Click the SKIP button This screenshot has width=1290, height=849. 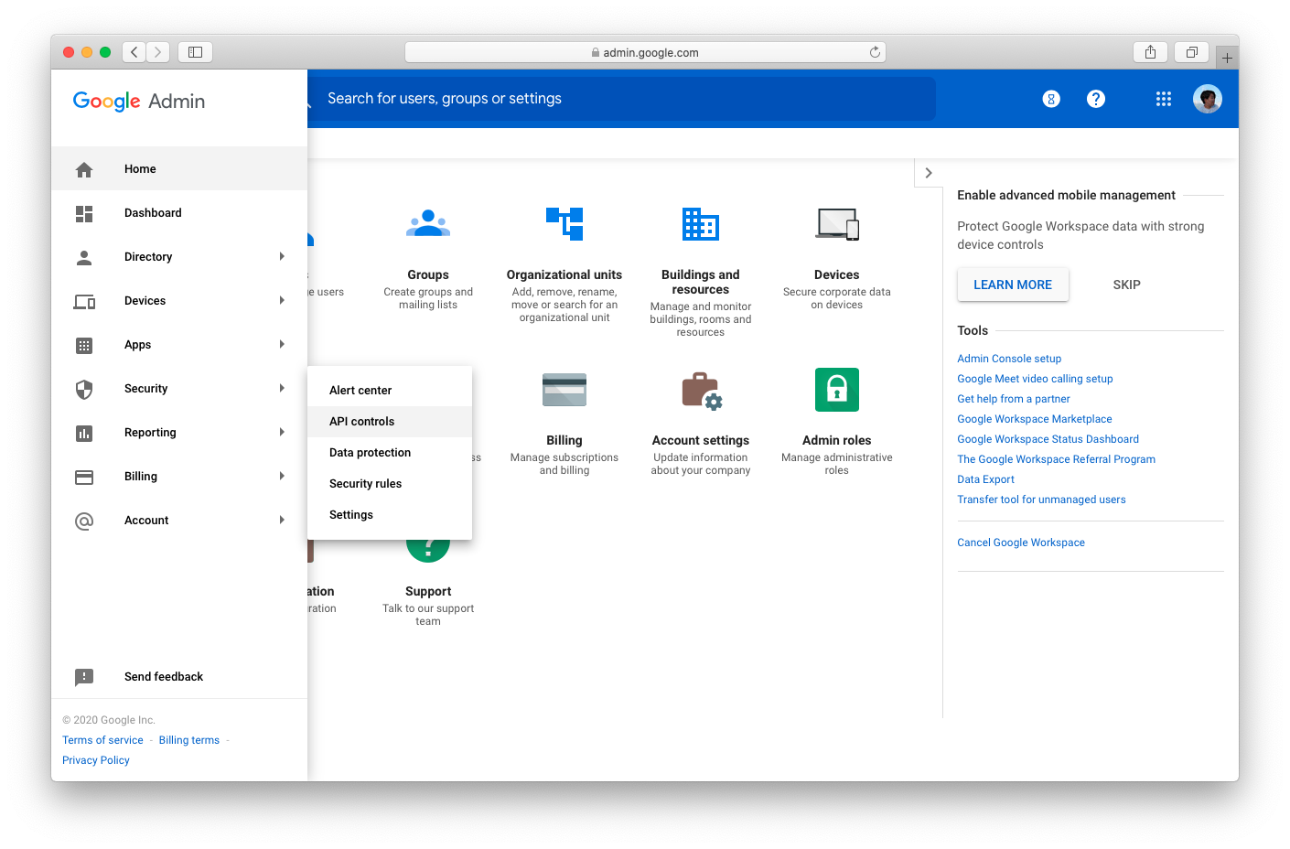1126,285
